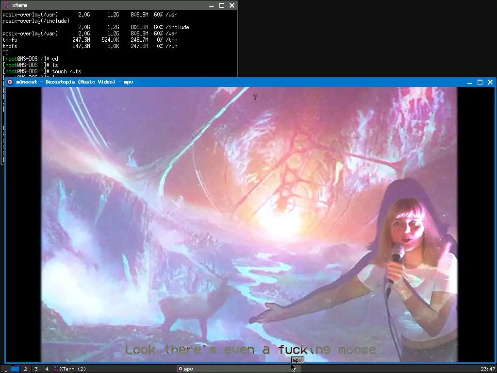Click the 'touch nuts' command line in xterm

[42, 71]
